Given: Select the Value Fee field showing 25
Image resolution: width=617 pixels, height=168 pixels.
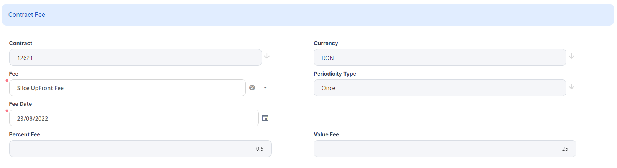Looking at the screenshot, I should pos(444,149).
